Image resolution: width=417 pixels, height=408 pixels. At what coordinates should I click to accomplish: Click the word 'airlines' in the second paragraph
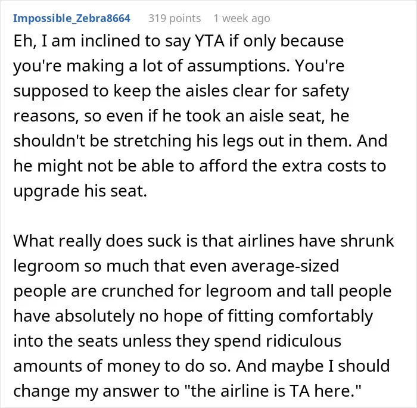266,241
